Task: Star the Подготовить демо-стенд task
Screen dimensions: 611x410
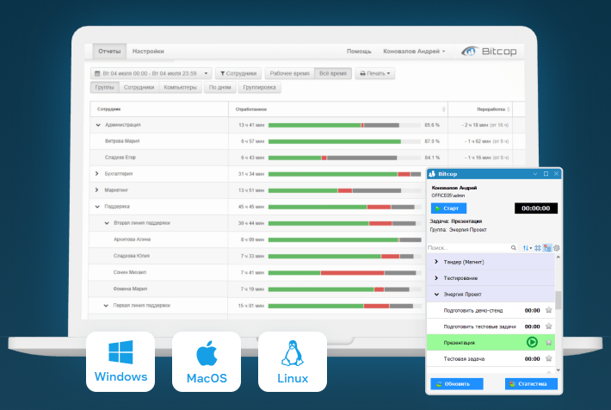Action: pyautogui.click(x=549, y=310)
